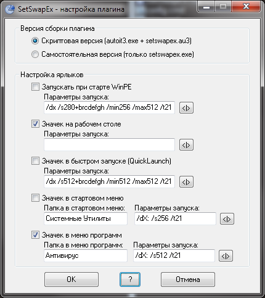The width and height of the screenshot is (265, 298).
Task: Click the WinPE startup parameters text field
Action: 109,107
